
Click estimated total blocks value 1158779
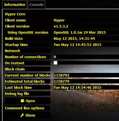point(61,81)
